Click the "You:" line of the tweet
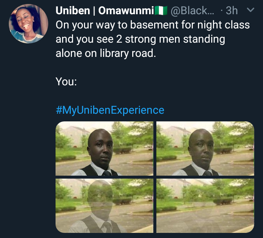The width and height of the screenshot is (263, 238). (66, 82)
